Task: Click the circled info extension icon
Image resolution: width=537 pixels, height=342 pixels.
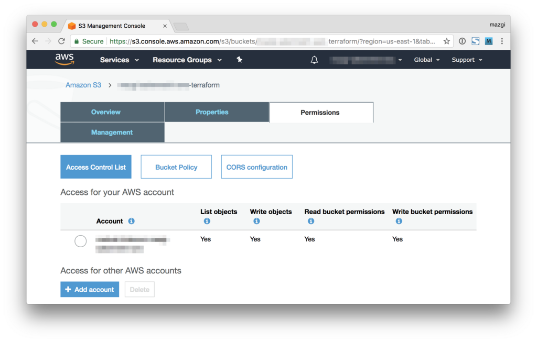Action: [x=462, y=41]
